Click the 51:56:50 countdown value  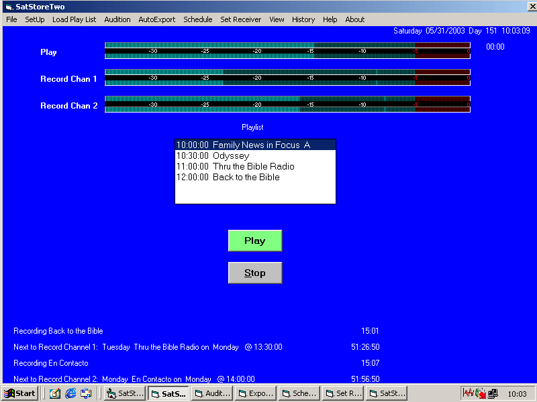tap(365, 379)
